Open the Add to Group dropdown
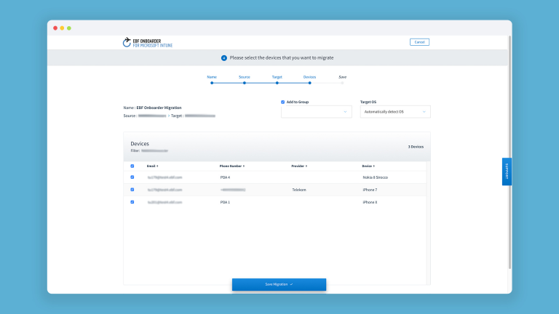The height and width of the screenshot is (314, 559). click(316, 112)
